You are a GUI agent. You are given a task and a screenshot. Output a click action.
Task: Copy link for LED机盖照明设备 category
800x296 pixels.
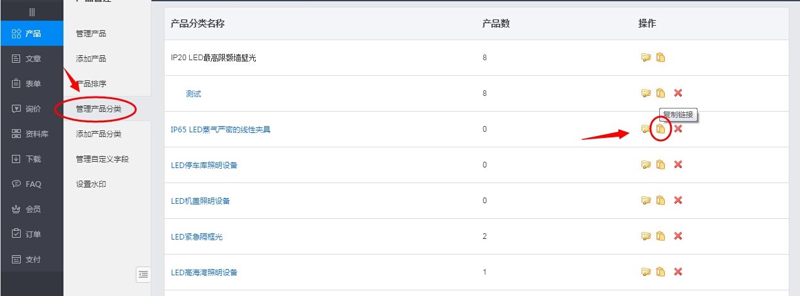point(660,201)
